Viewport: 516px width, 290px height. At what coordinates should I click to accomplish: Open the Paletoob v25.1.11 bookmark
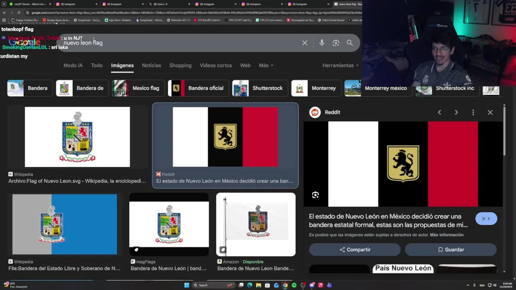[178, 20]
